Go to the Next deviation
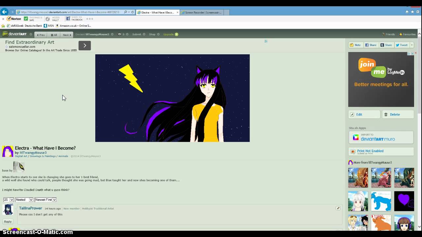Screen dimensions: 422x237 coord(67,35)
